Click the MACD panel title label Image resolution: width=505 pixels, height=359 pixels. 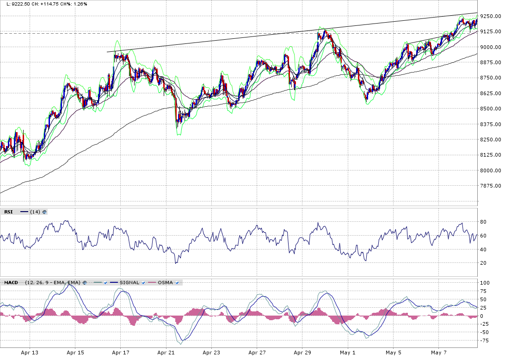[11, 282]
